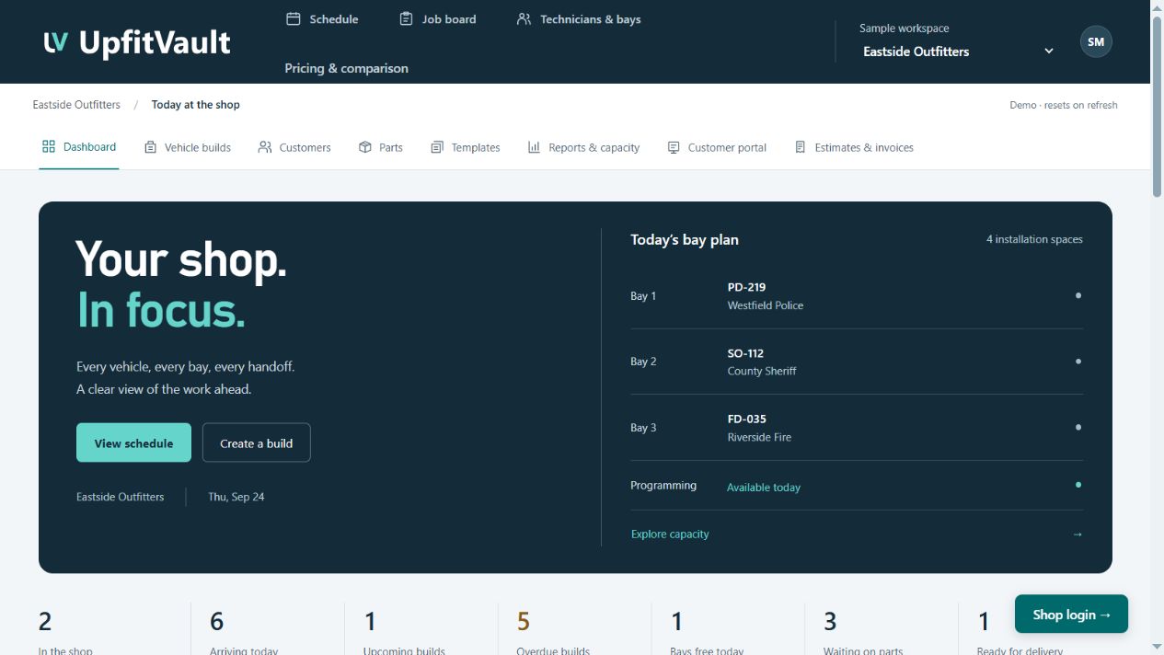Click the Upcoming builds count 1
Viewport: 1164px width, 655px height.
coord(370,622)
